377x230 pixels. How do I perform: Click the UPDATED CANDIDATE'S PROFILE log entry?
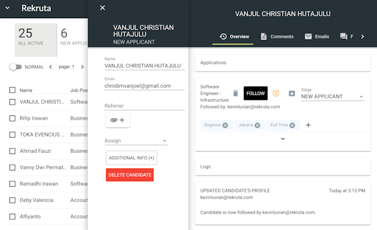coord(283,203)
